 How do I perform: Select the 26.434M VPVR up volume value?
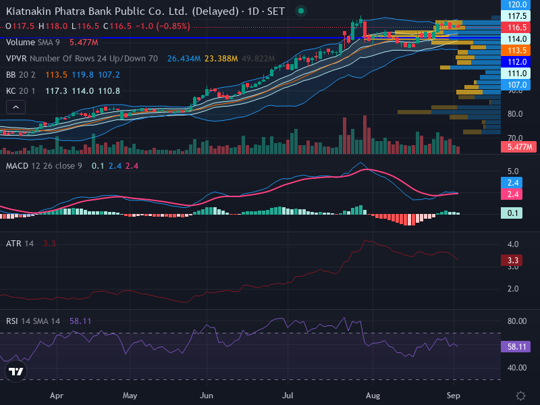point(184,59)
